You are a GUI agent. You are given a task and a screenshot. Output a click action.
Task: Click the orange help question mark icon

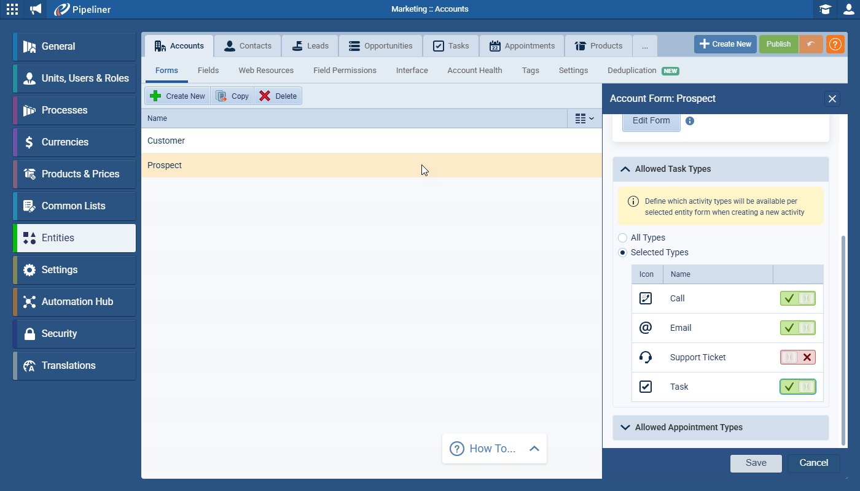(x=835, y=44)
